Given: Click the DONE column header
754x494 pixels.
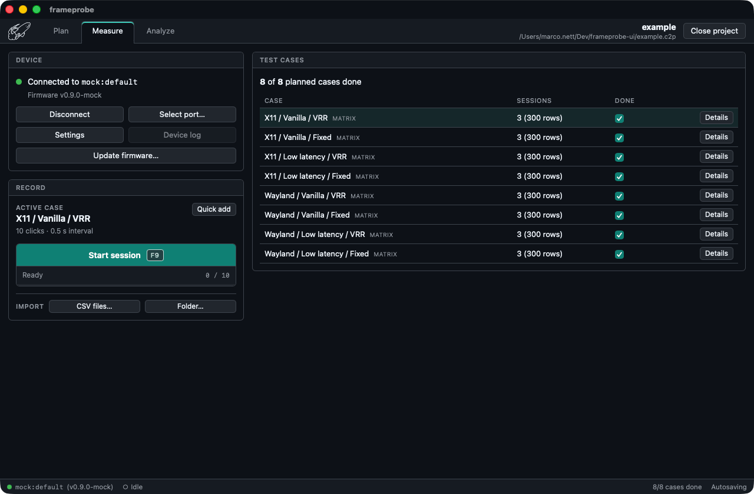Looking at the screenshot, I should tap(624, 101).
